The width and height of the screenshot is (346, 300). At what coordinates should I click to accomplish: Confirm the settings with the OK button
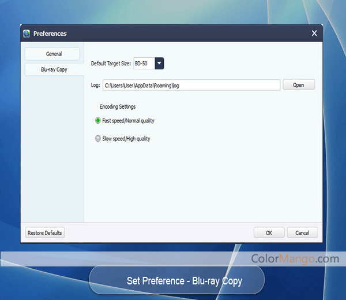pyautogui.click(x=269, y=232)
